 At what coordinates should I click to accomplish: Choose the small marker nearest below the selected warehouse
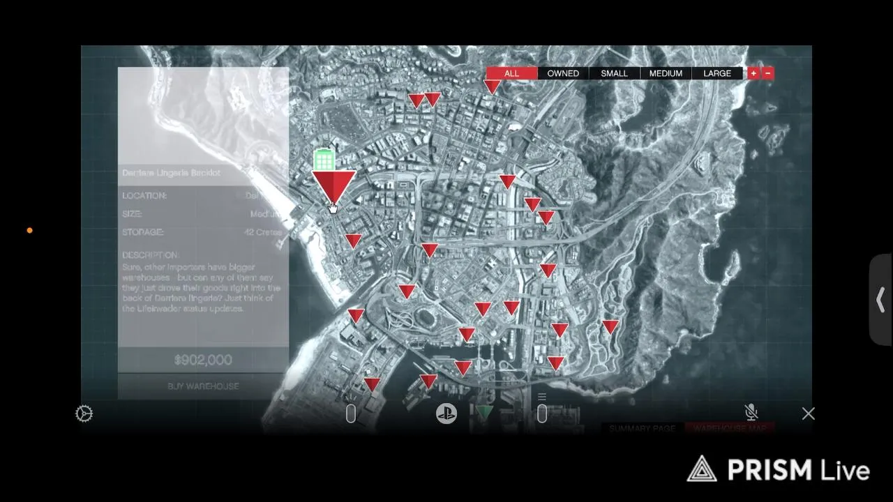[354, 242]
